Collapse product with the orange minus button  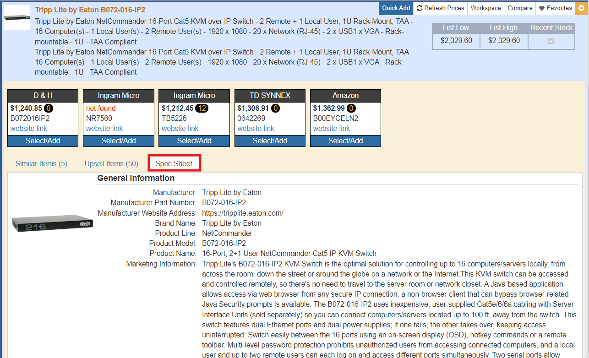click(582, 8)
